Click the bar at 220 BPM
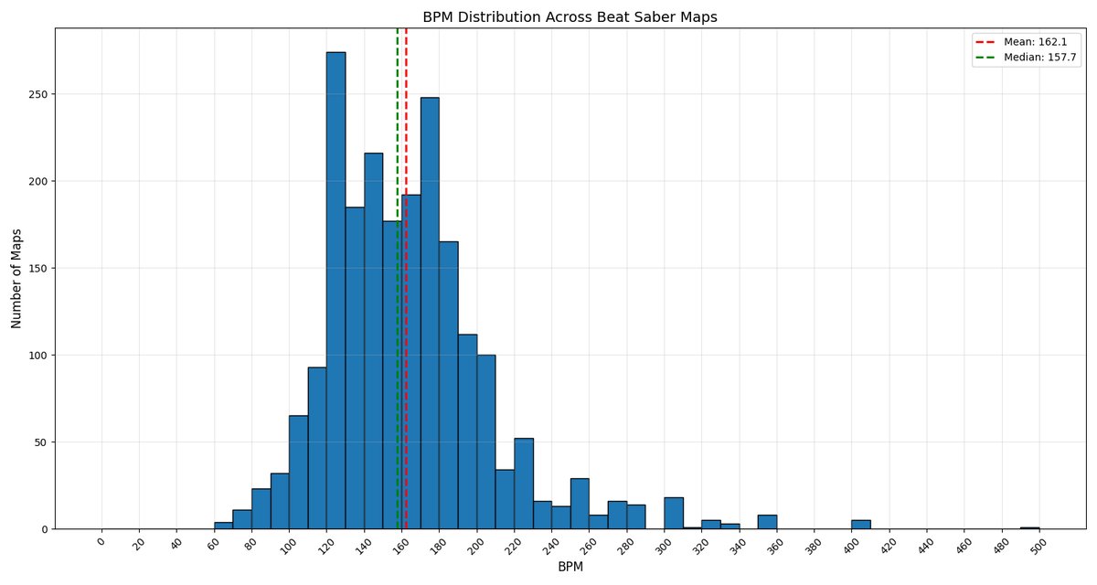This screenshot has width=1097, height=585. [524, 484]
